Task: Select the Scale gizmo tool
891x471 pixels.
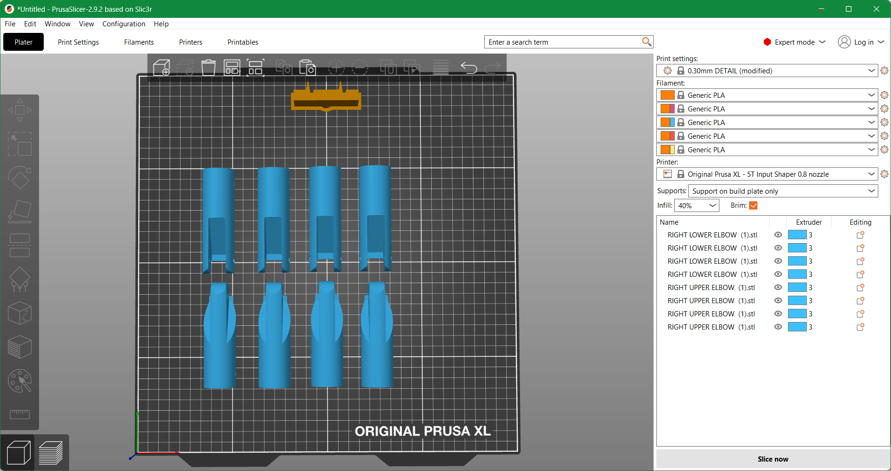Action: tap(20, 144)
